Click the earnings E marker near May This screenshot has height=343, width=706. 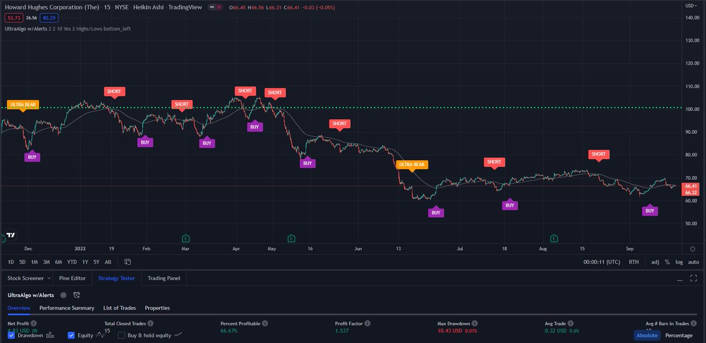tap(291, 238)
